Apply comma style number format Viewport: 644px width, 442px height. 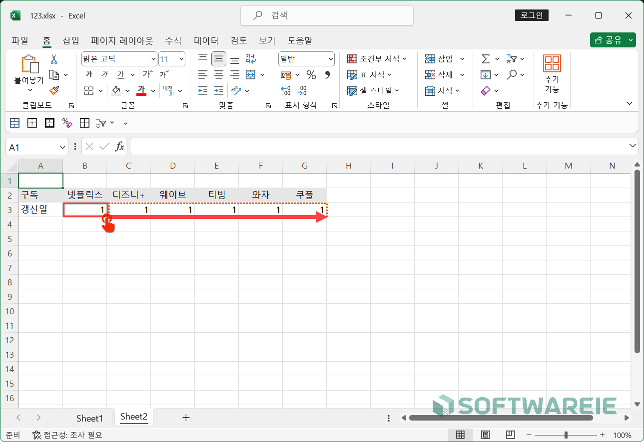point(328,75)
